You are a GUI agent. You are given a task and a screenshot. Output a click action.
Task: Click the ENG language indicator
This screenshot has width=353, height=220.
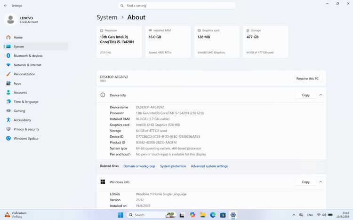tap(310, 215)
